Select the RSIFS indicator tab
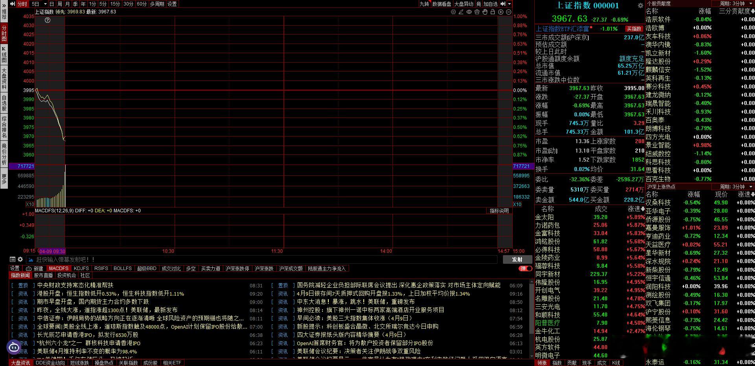Image resolution: width=755 pixels, height=366 pixels. point(101,269)
